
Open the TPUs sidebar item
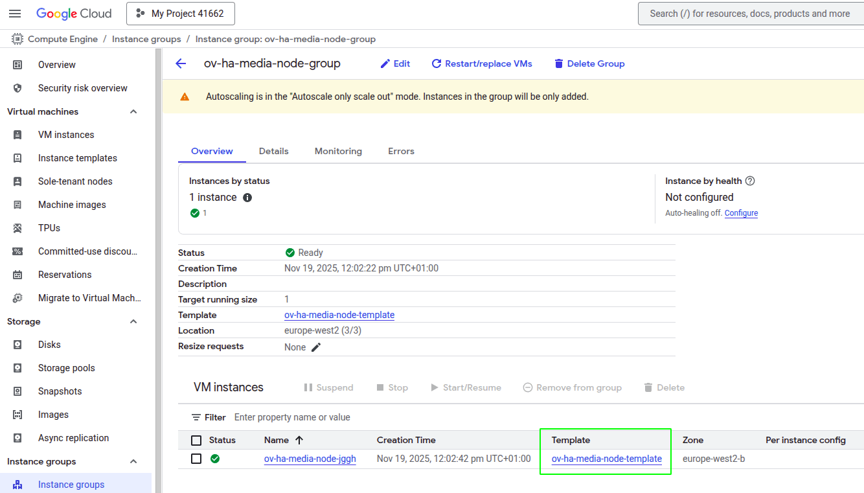click(49, 228)
